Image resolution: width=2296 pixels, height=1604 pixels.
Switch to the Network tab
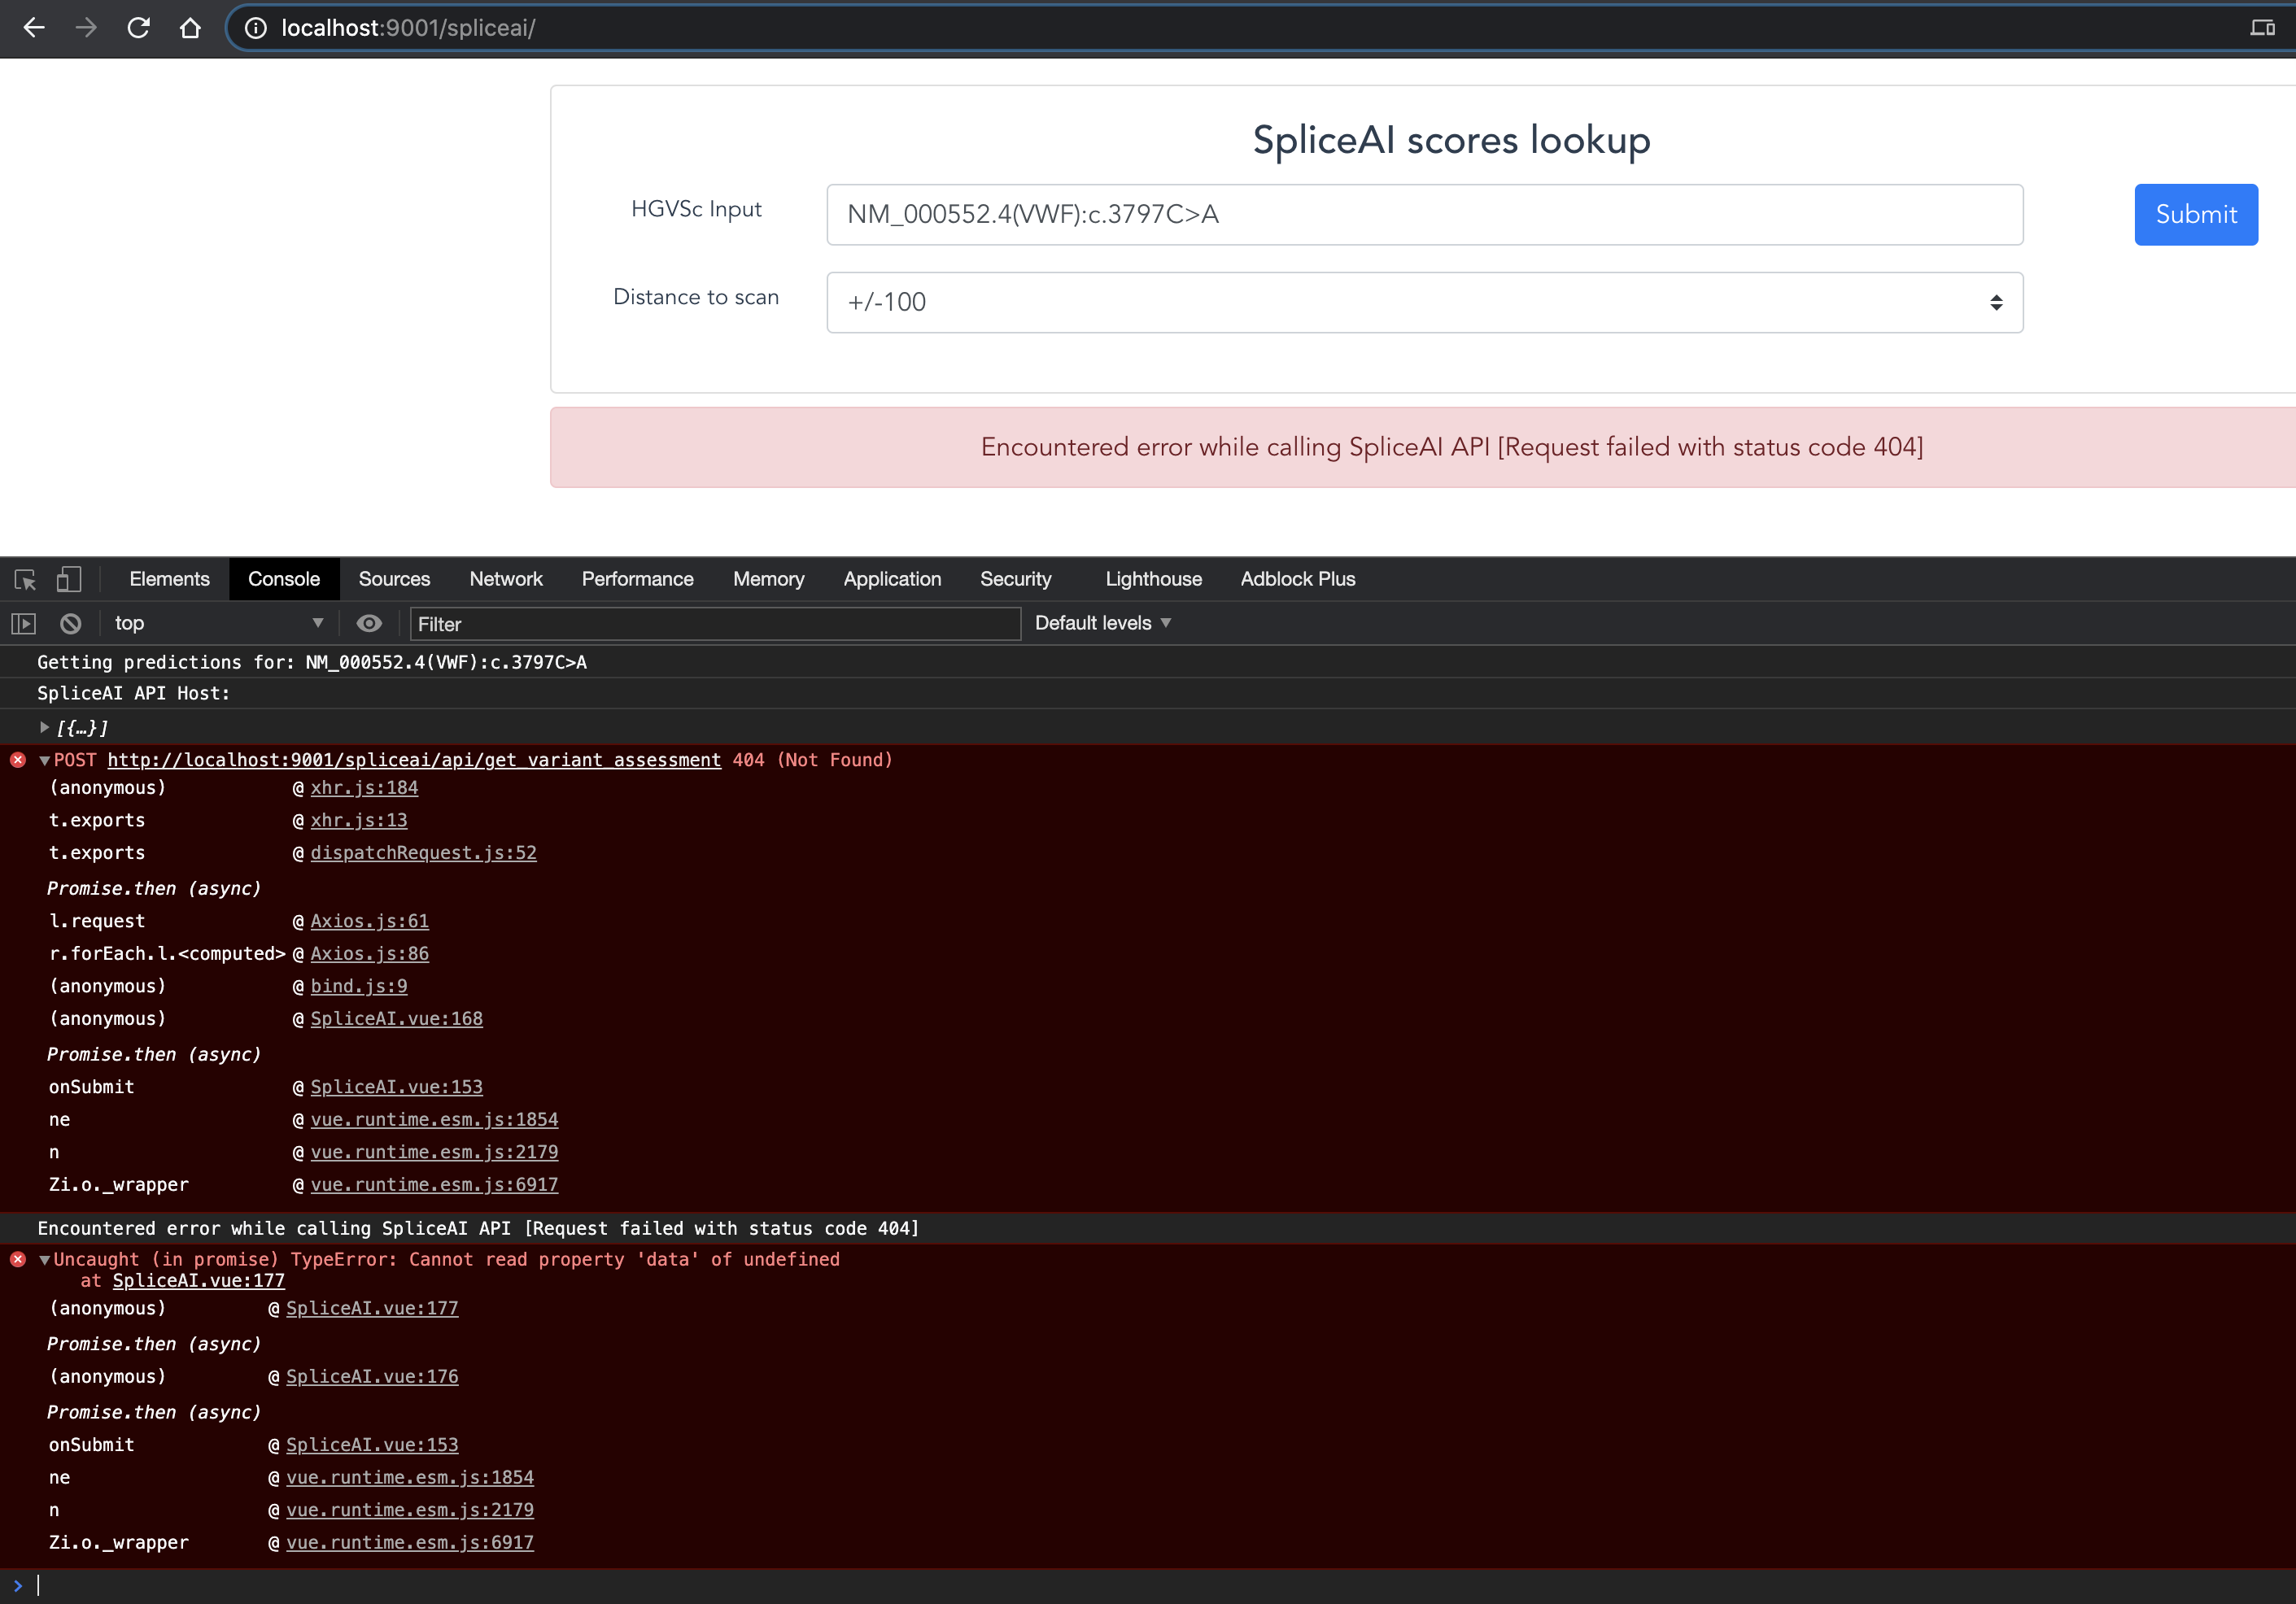506,579
